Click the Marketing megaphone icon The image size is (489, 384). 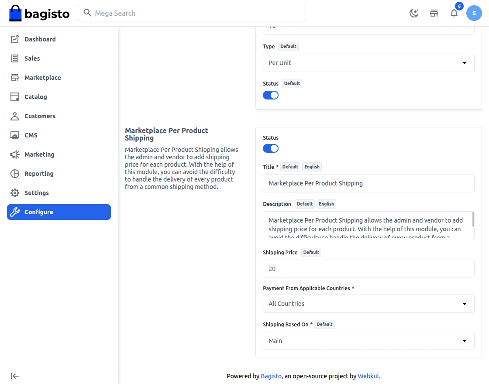15,154
